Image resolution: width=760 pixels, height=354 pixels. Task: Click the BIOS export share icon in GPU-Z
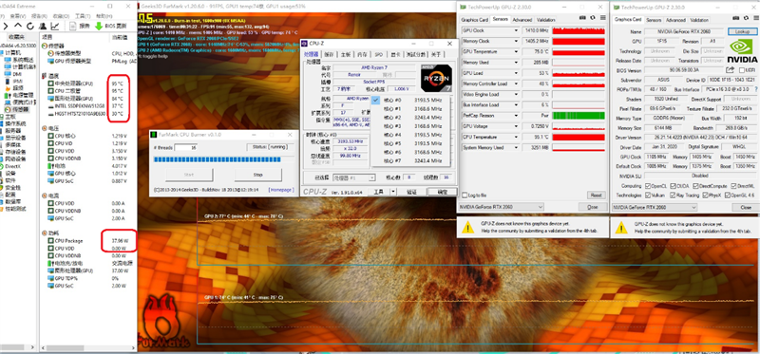730,70
